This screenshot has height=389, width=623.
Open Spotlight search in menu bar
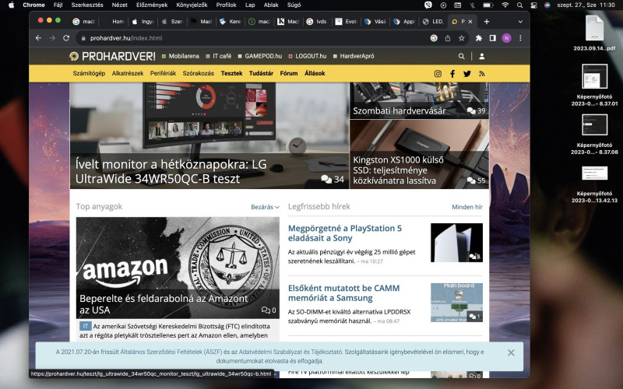click(x=519, y=5)
